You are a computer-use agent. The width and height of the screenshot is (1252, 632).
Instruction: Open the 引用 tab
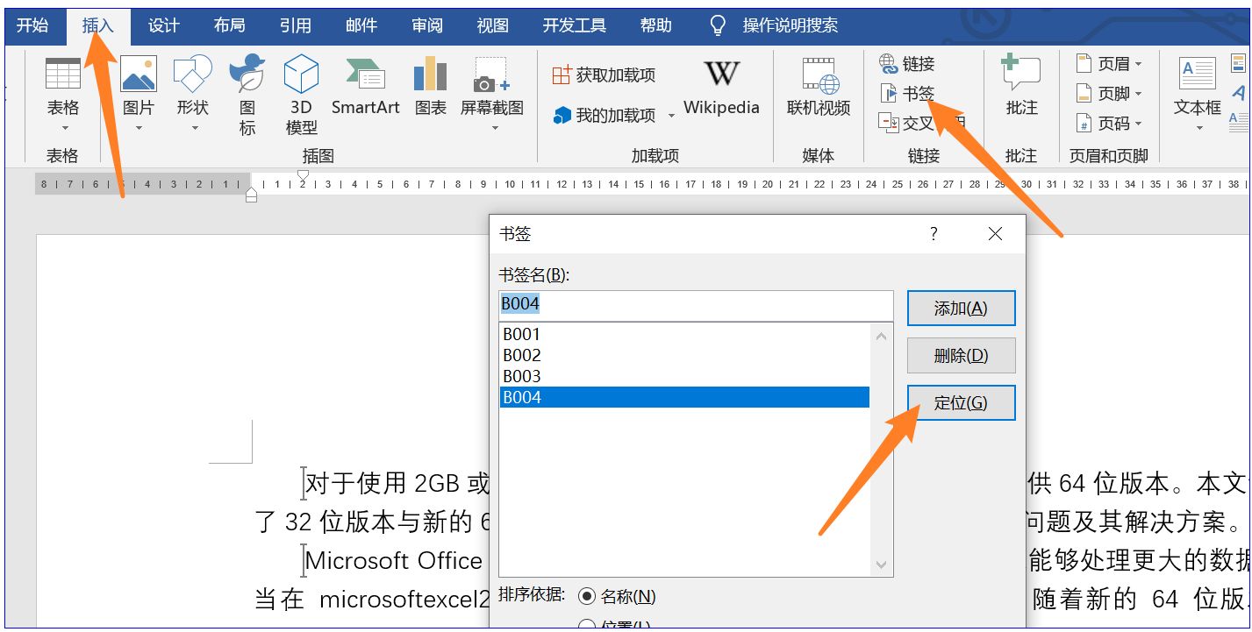295,25
